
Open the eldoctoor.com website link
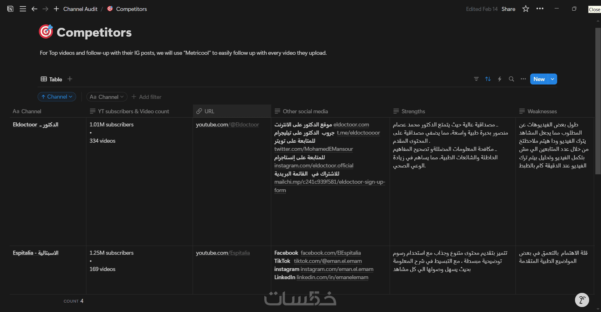[351, 125]
